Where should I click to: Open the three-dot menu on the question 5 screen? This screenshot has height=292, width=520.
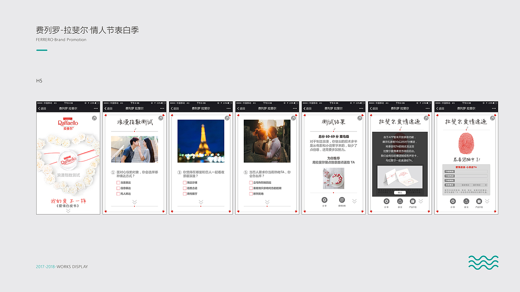coord(295,109)
